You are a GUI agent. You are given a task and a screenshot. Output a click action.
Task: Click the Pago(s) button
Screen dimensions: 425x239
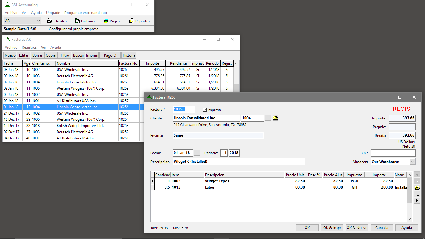[x=110, y=55]
